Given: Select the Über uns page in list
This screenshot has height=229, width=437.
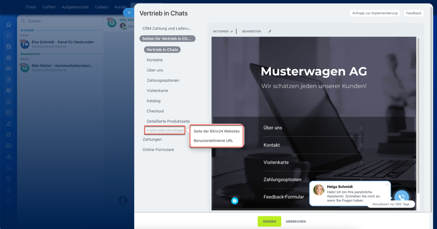Looking at the screenshot, I should [155, 70].
